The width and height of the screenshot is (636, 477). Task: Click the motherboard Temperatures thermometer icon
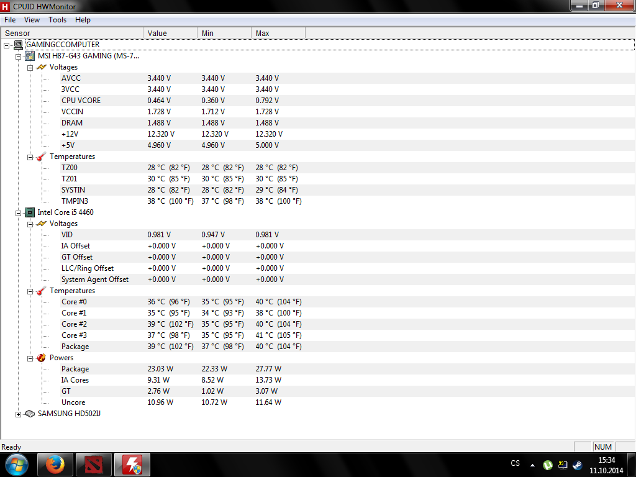click(42, 157)
